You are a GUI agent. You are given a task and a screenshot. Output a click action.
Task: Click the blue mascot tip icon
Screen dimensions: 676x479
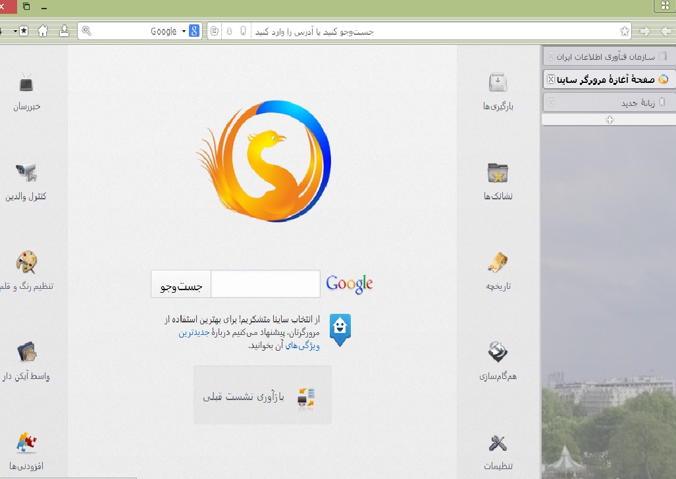[340, 330]
